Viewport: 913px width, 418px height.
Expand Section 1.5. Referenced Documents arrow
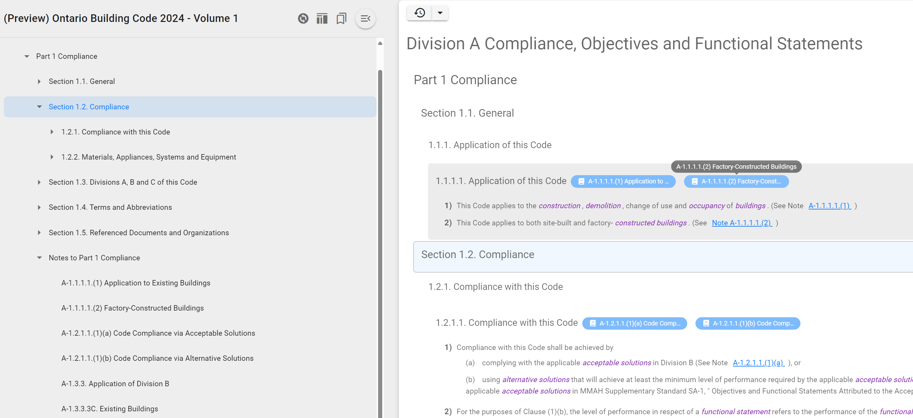tap(39, 233)
